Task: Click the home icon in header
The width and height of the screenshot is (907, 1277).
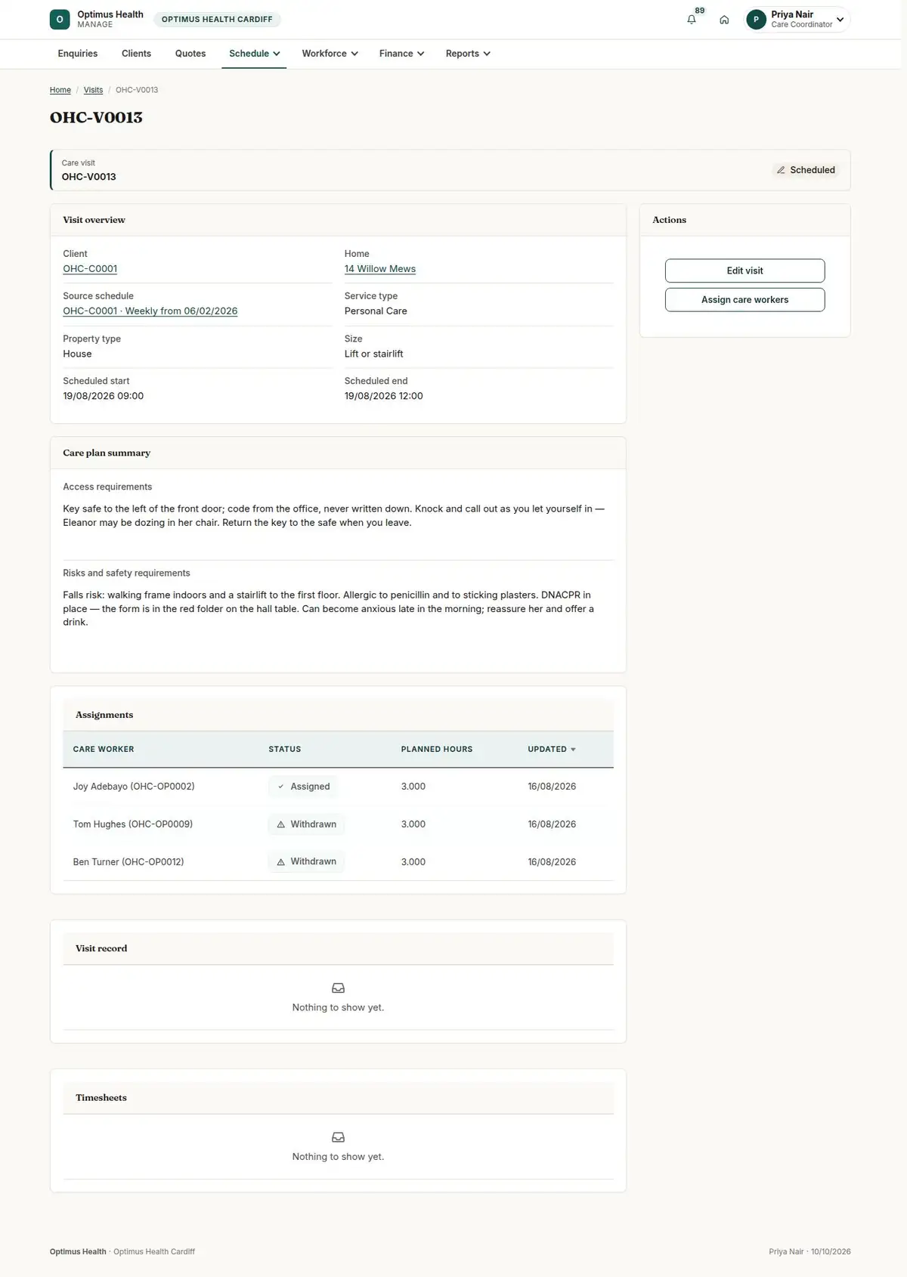Action: 724,20
